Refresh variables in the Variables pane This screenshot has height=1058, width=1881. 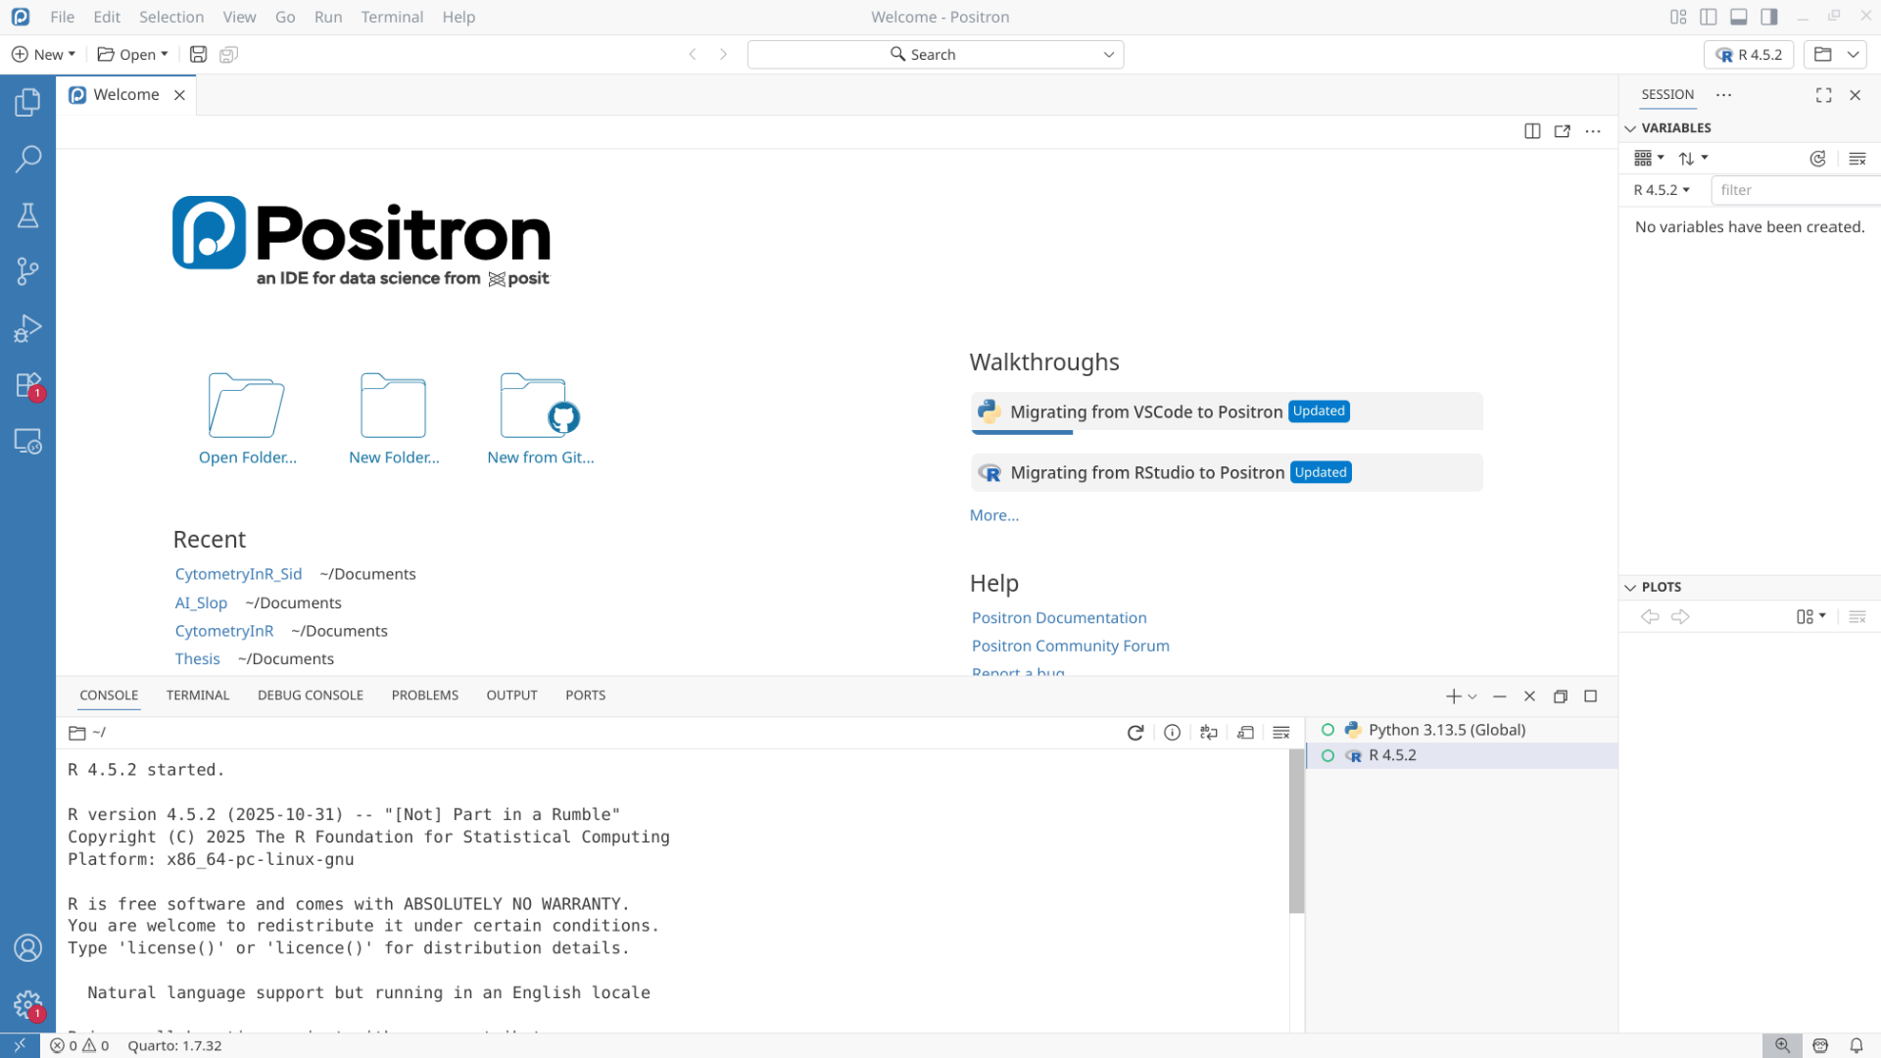1817,159
